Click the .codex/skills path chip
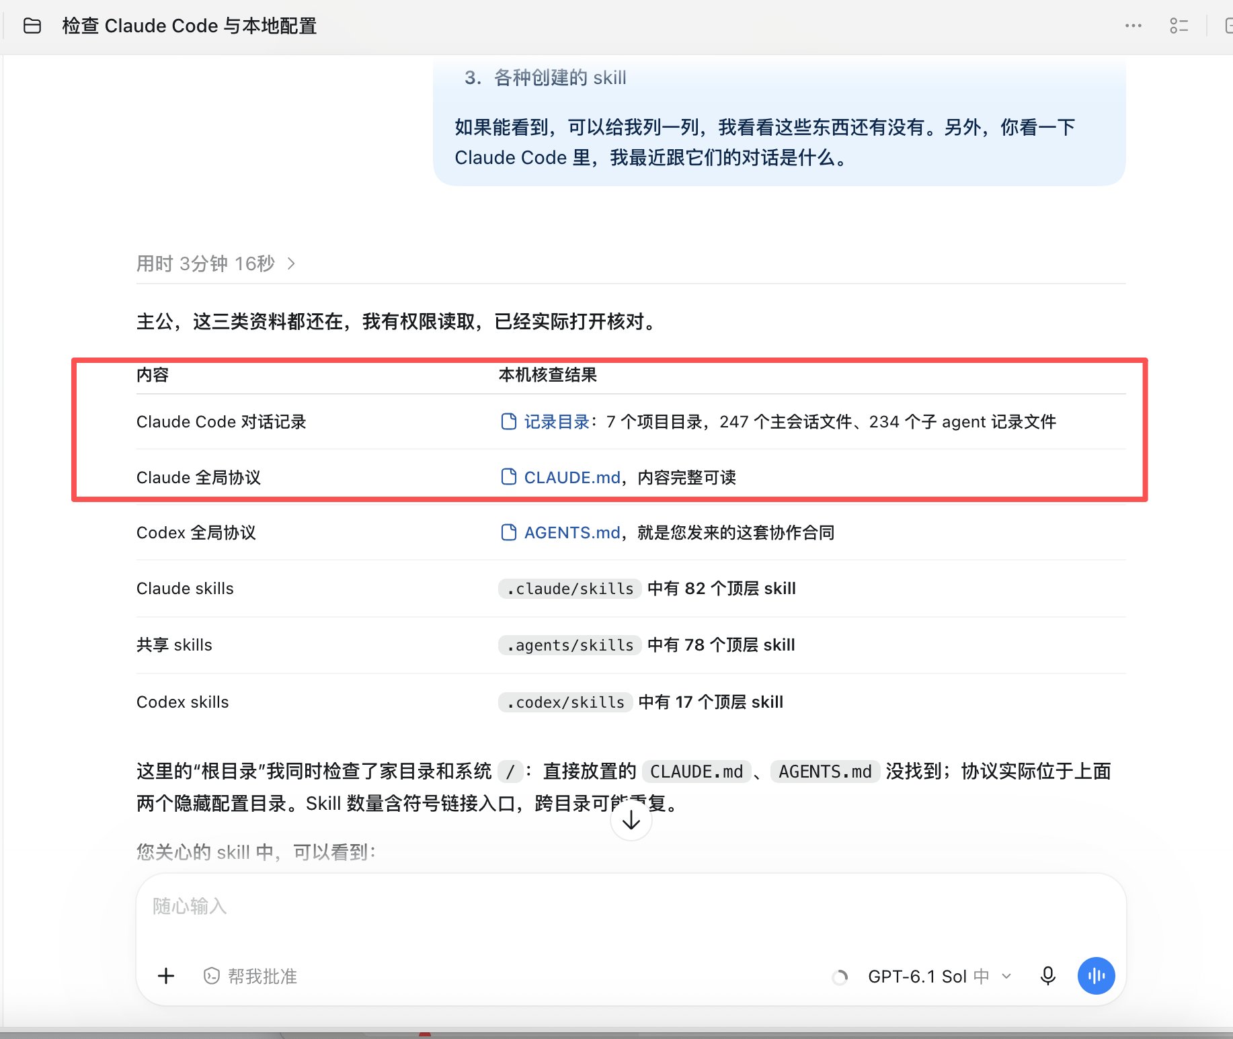Image resolution: width=1233 pixels, height=1039 pixels. (x=565, y=702)
